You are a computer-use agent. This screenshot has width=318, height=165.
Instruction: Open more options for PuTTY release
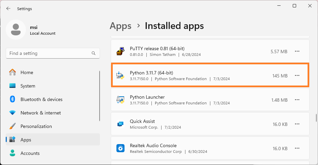click(297, 52)
